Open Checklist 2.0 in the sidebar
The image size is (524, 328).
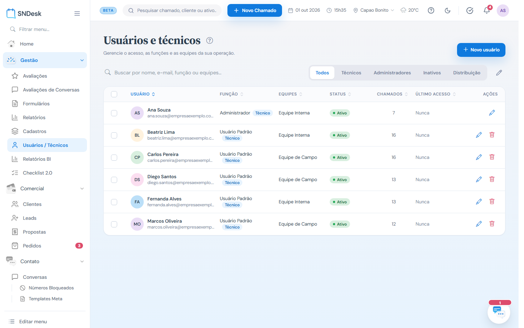(47, 173)
